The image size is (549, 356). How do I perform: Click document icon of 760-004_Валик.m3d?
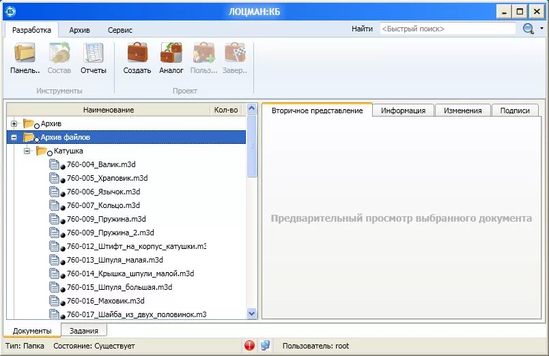pos(54,164)
